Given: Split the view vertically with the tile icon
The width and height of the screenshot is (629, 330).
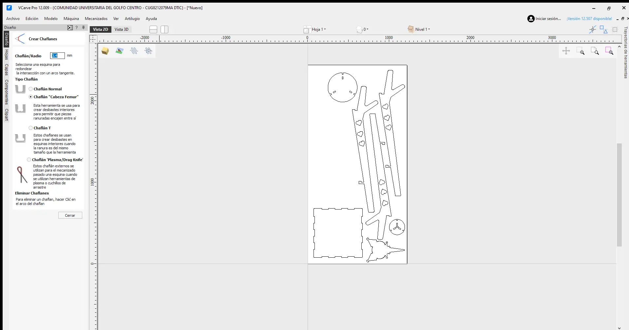Looking at the screenshot, I should (x=164, y=29).
